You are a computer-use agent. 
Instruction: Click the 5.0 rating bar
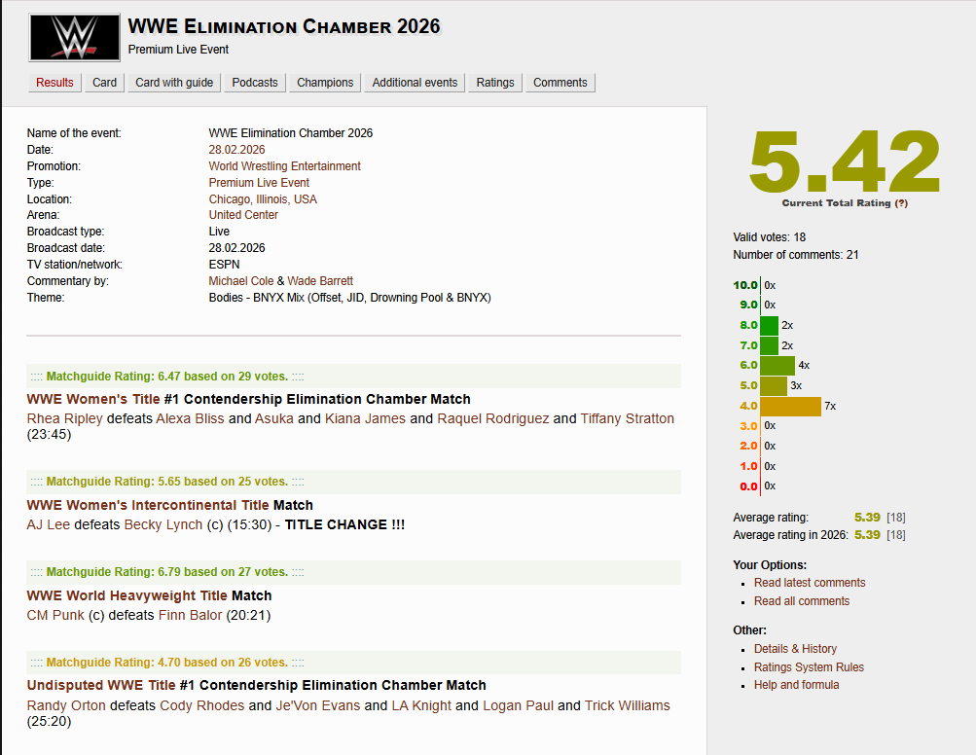tap(774, 385)
